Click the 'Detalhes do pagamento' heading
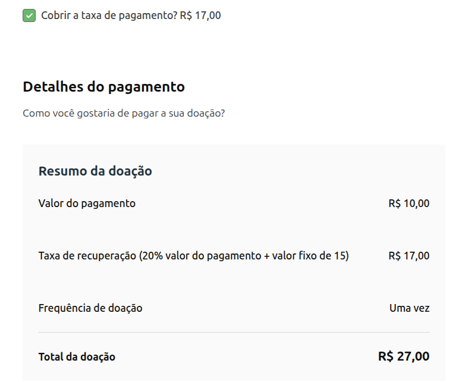 (x=104, y=87)
